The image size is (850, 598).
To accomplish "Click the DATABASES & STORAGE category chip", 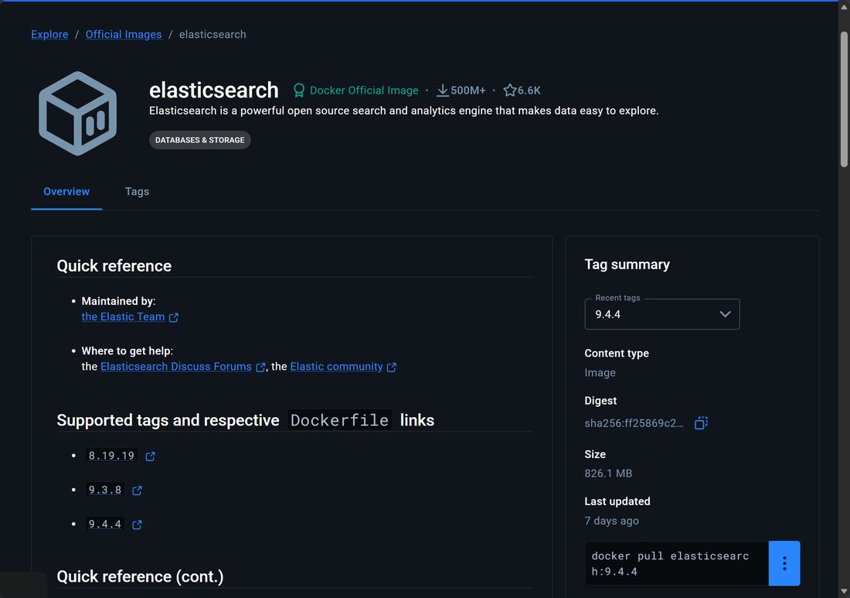I will point(199,140).
